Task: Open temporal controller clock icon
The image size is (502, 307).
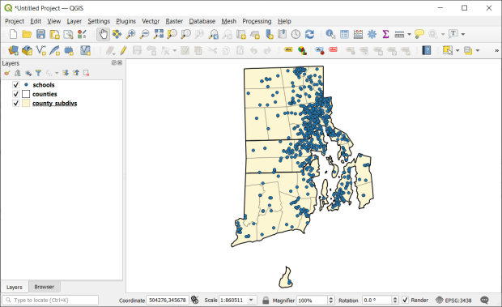Action: (x=296, y=34)
